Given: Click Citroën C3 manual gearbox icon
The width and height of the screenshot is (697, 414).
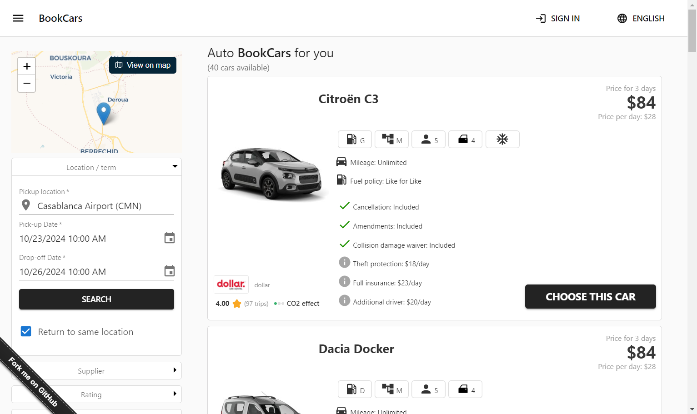Looking at the screenshot, I should click(391, 140).
